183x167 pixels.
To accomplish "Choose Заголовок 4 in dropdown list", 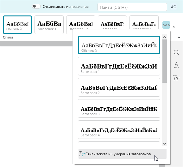I will click(x=119, y=129).
